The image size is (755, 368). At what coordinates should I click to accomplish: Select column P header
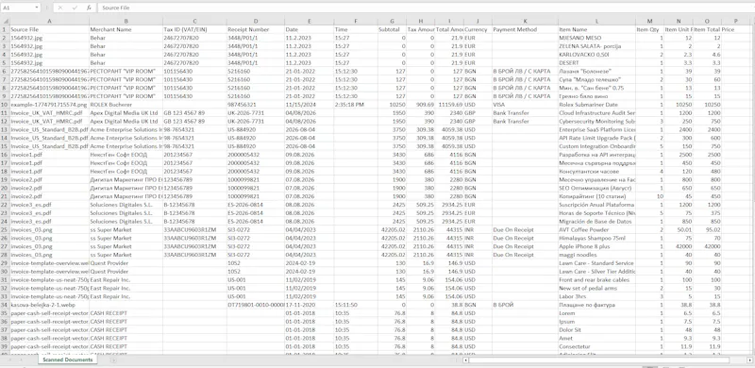(736, 21)
